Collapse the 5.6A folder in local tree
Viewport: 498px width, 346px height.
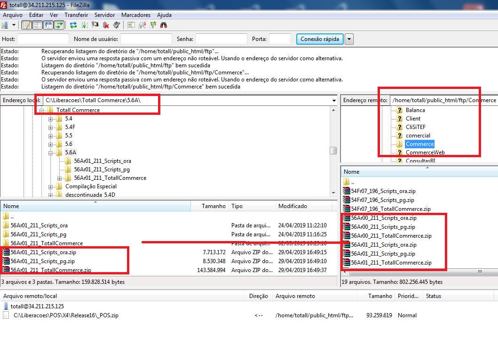tap(50, 153)
